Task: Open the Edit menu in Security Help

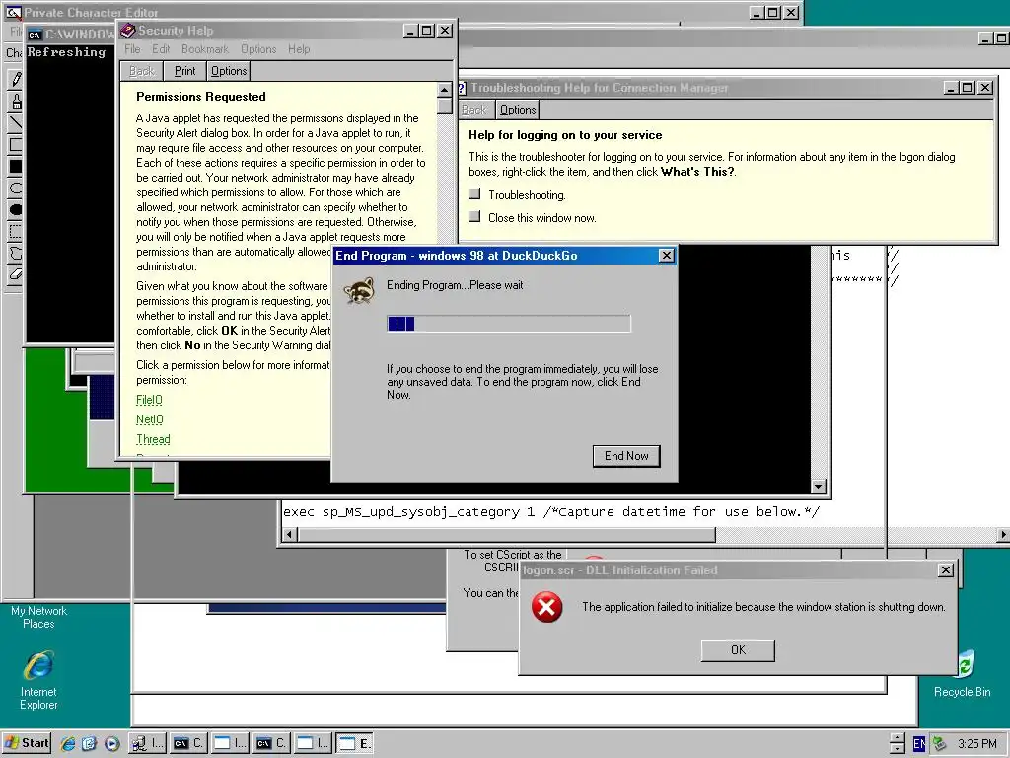Action: tap(161, 49)
